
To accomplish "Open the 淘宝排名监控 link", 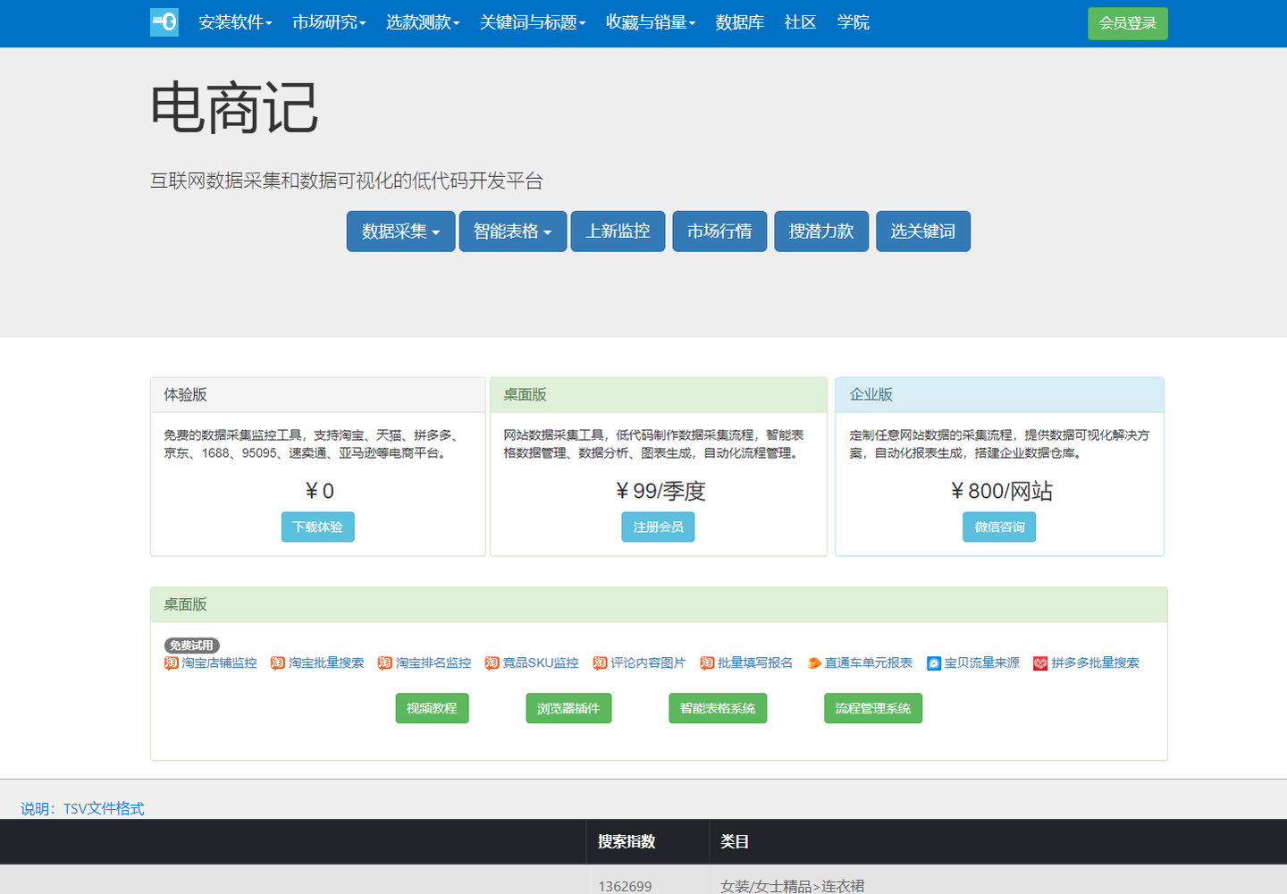I will (x=433, y=663).
